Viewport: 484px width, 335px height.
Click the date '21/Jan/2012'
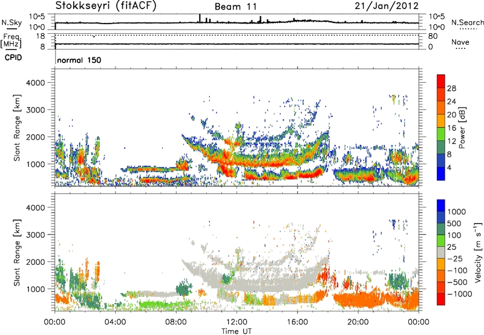[x=387, y=6]
